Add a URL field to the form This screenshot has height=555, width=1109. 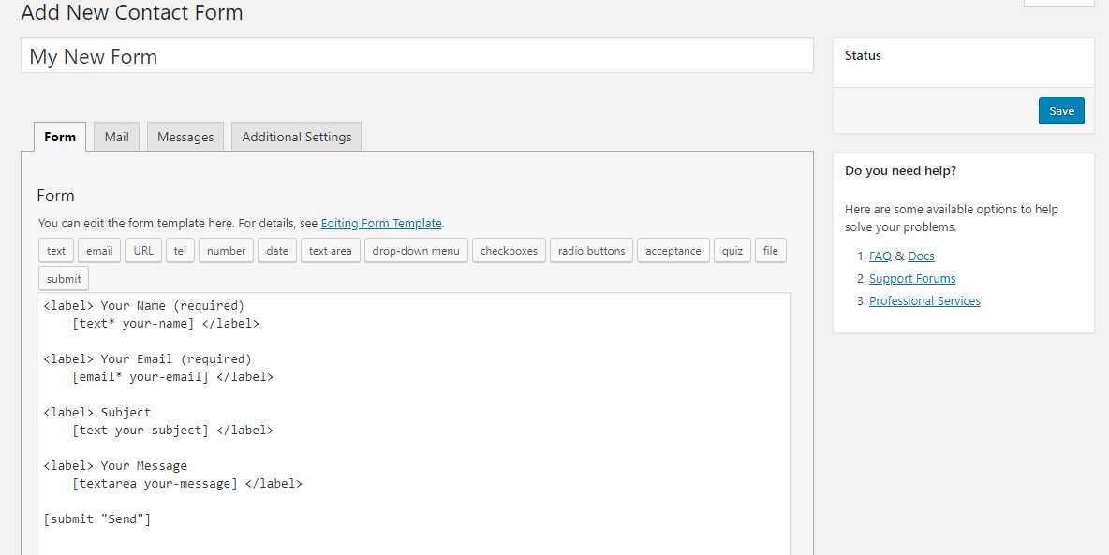142,250
